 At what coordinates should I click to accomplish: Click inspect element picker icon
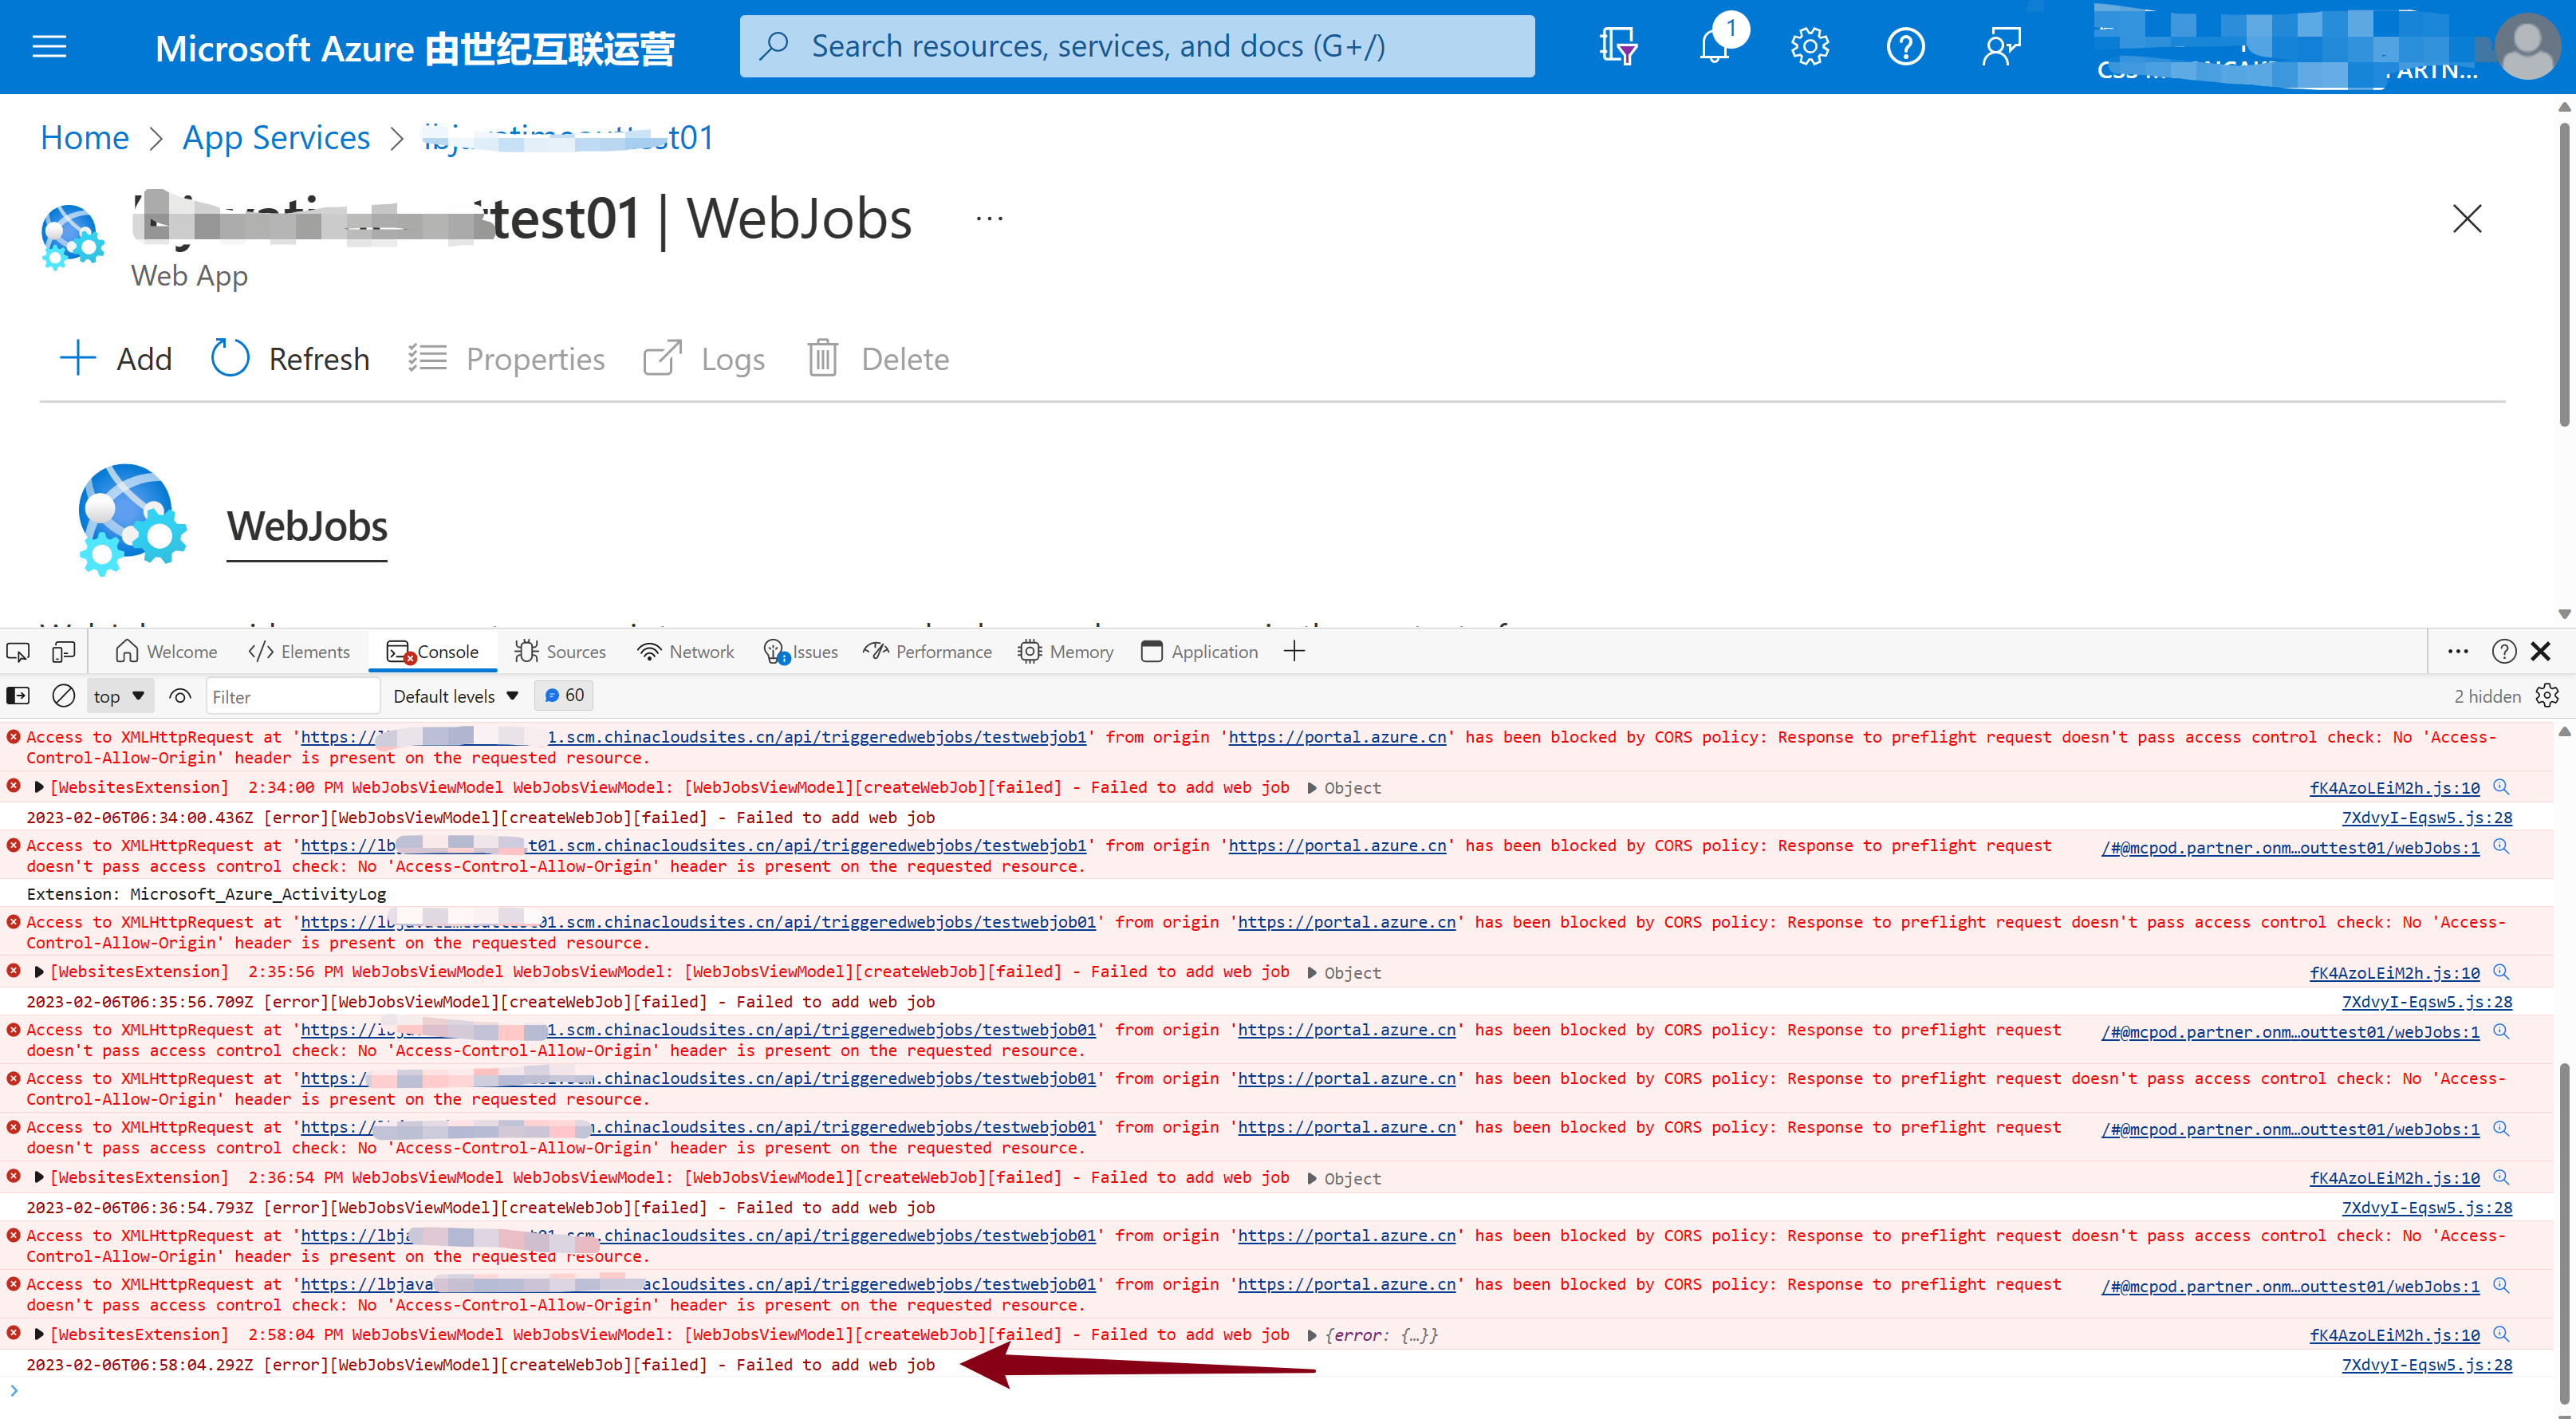click(x=18, y=652)
